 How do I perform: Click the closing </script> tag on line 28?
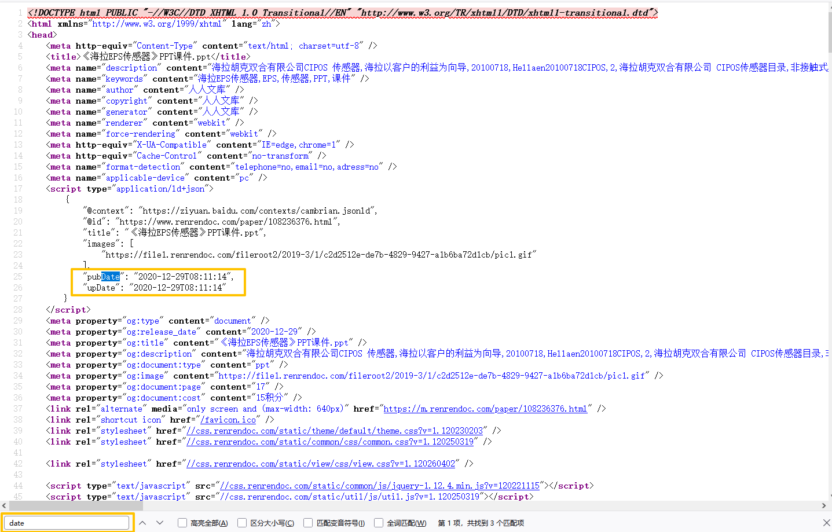68,310
